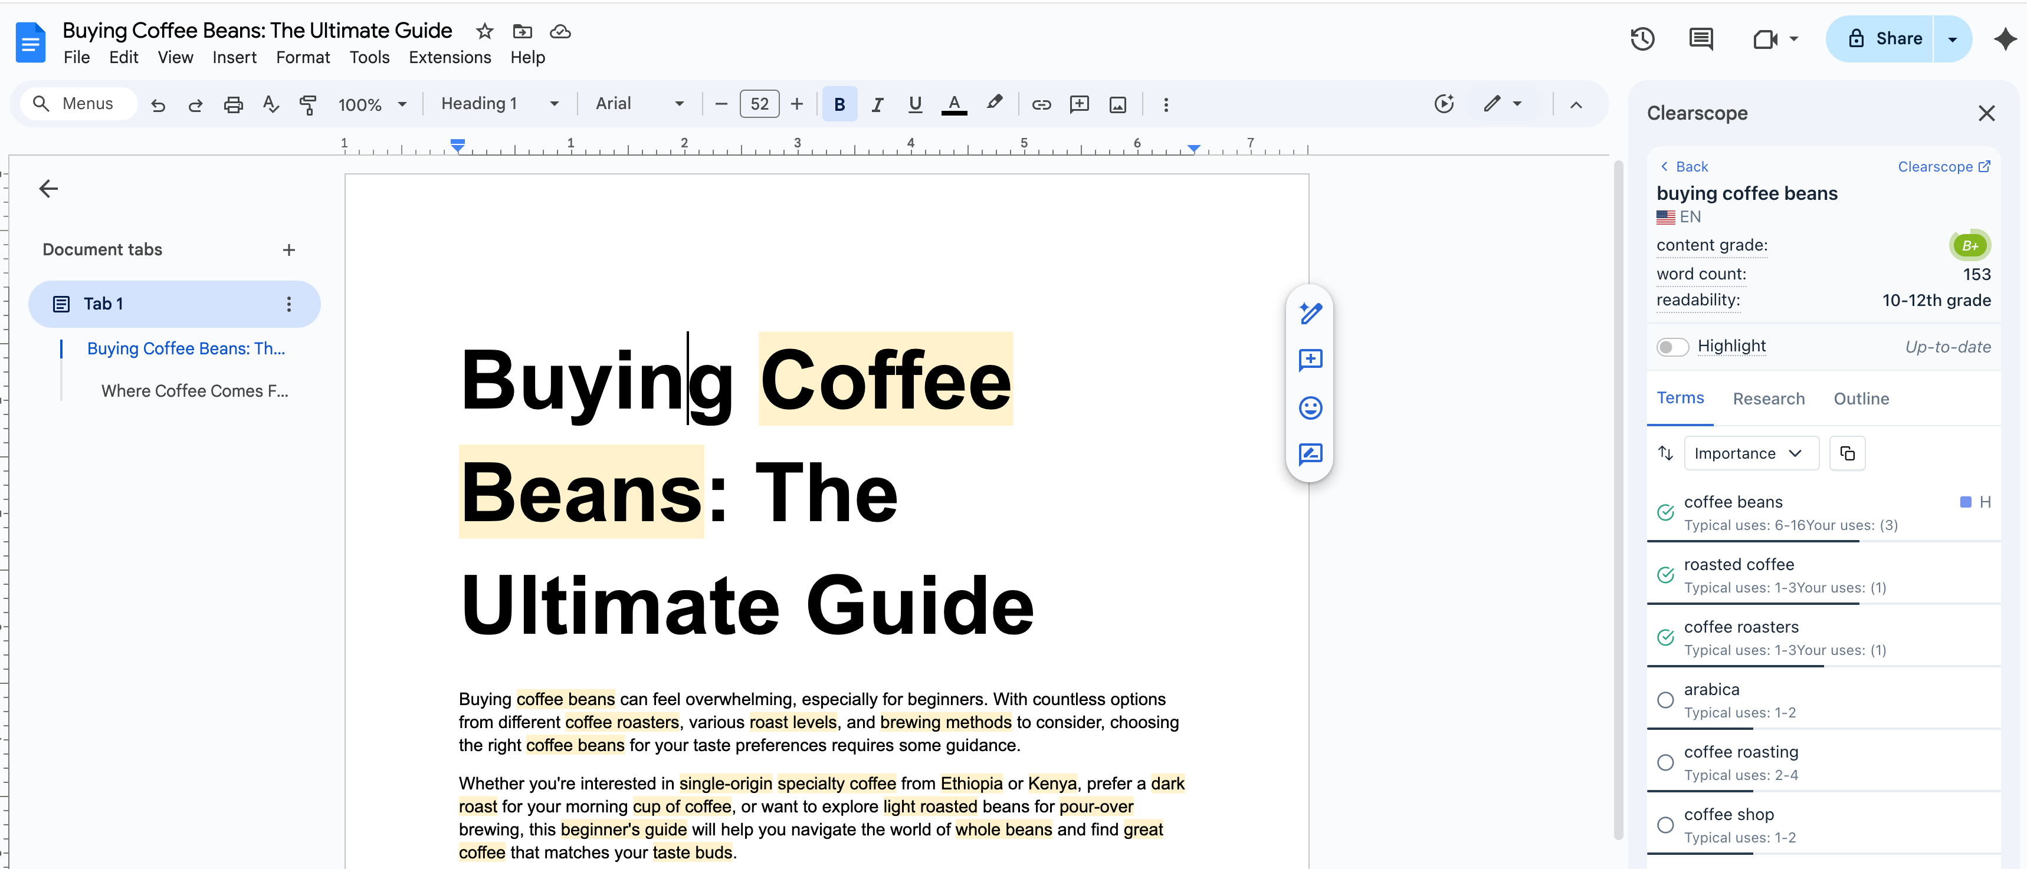Click the suggest edits icon beside page
Screen dimensions: 2027x869
coord(1310,454)
